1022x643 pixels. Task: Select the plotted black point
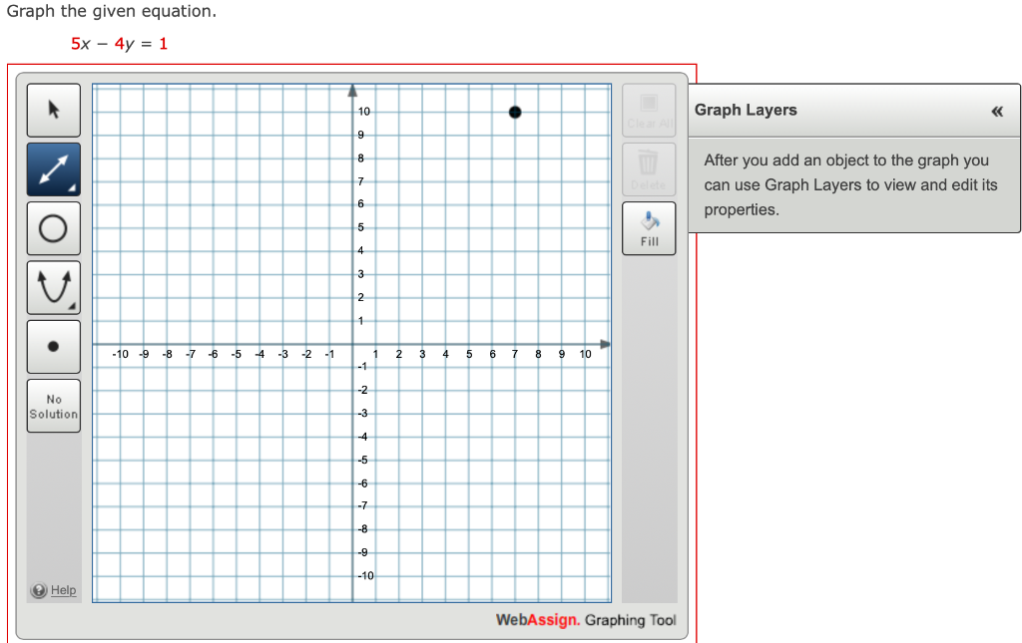515,112
